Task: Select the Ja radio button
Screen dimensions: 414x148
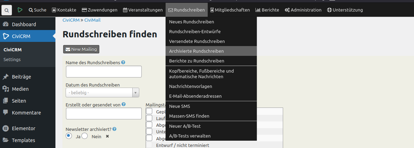Action: tap(69, 136)
